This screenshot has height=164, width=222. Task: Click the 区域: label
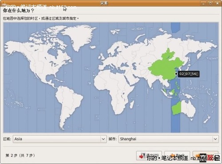(7, 139)
